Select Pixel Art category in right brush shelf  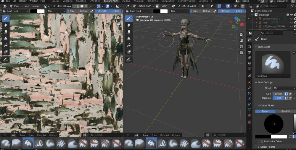[x=165, y=135]
